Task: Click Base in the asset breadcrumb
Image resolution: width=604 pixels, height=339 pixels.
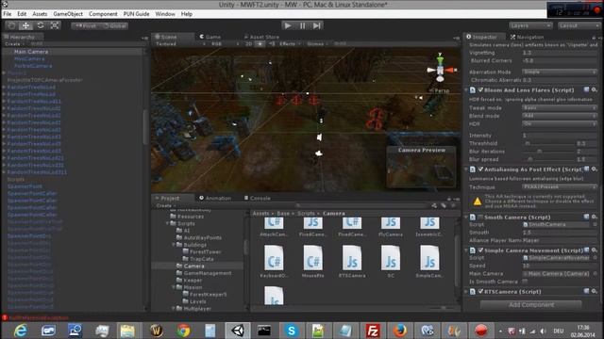Action: pos(283,214)
